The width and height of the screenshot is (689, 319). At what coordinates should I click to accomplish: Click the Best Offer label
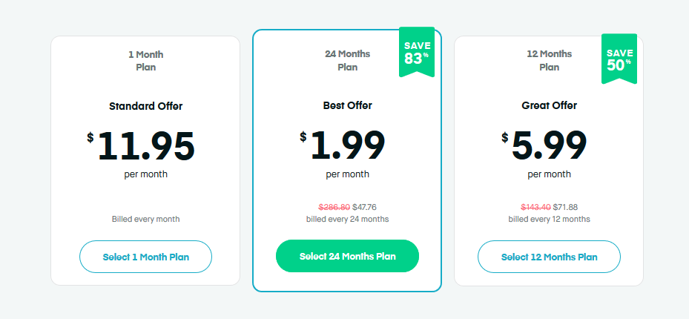click(347, 105)
